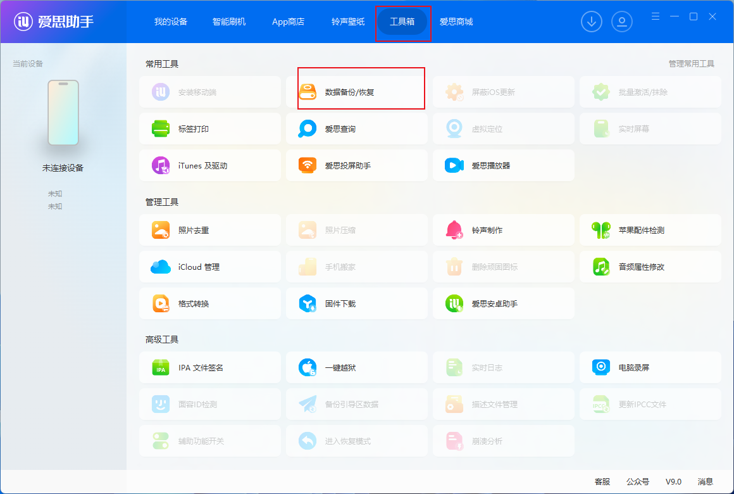Select the 铃声壁纸 tab
Screen dimensions: 734x494
click(348, 22)
